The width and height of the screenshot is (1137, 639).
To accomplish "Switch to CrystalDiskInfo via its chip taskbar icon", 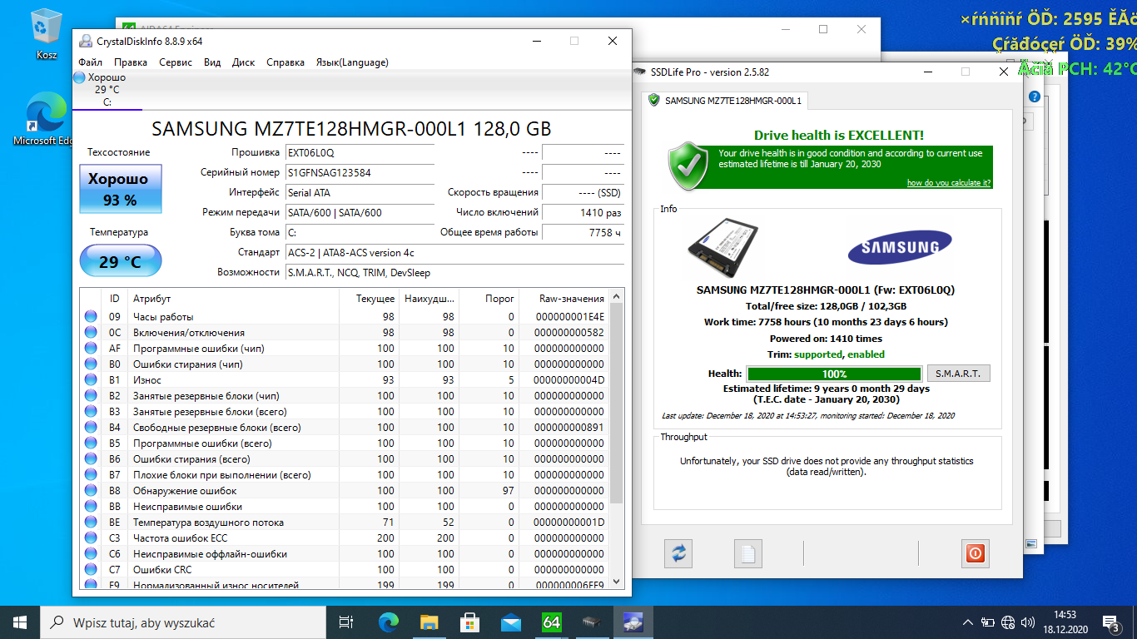I will coord(592,622).
